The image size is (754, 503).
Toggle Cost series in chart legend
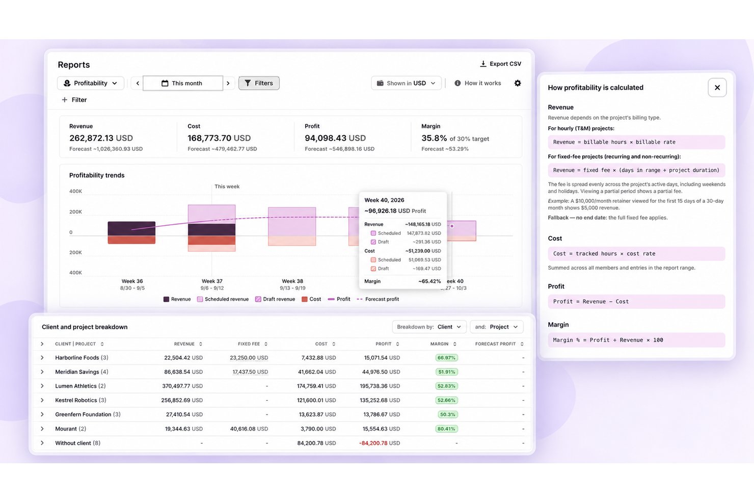click(311, 299)
